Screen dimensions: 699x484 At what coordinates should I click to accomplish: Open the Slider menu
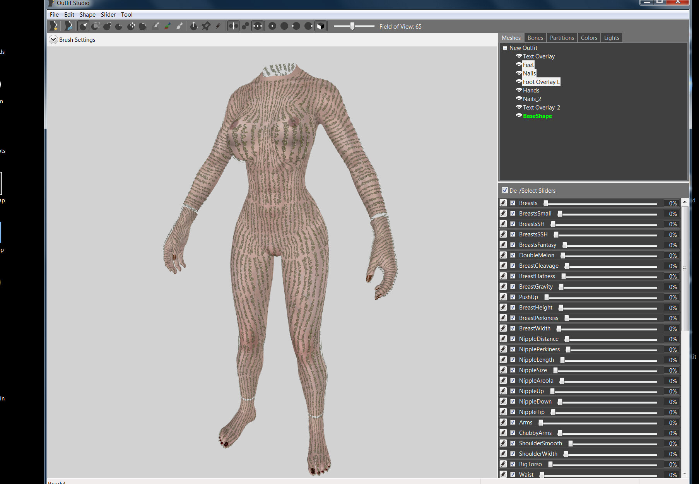(x=108, y=14)
